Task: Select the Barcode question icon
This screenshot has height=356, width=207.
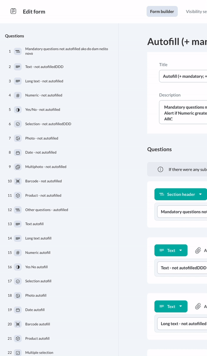Action: [18, 181]
